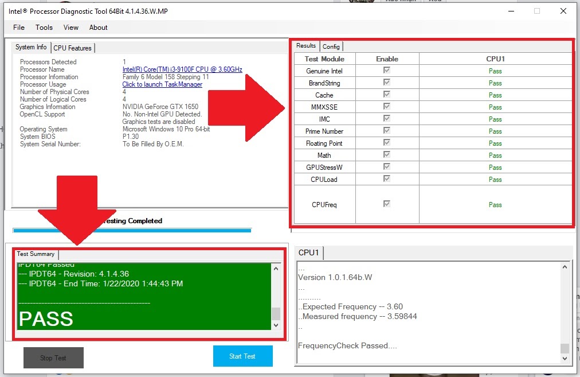
Task: Click the Test Summary scrollbar thumb
Action: click(x=276, y=314)
